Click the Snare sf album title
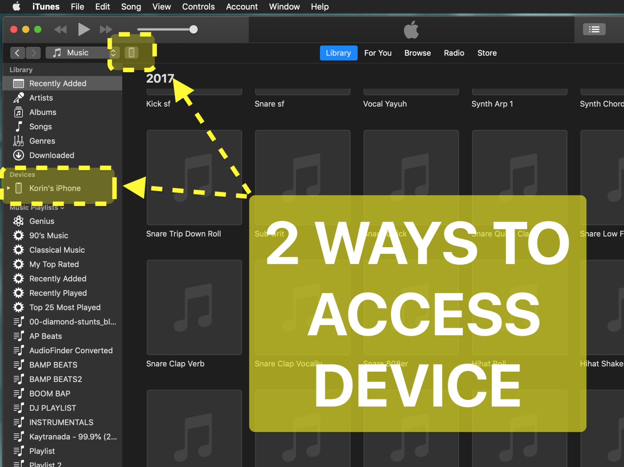This screenshot has height=467, width=624. (x=269, y=104)
